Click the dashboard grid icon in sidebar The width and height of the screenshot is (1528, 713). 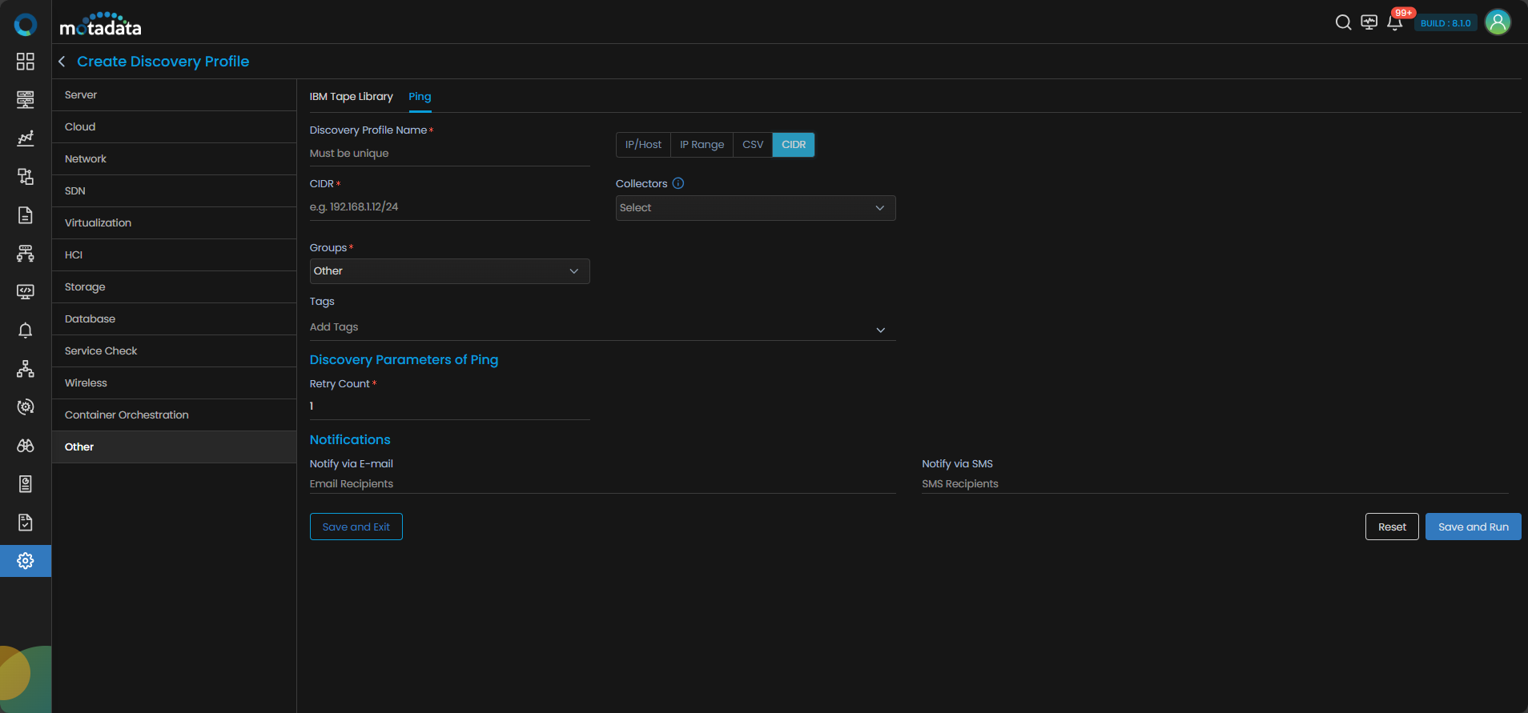point(26,62)
